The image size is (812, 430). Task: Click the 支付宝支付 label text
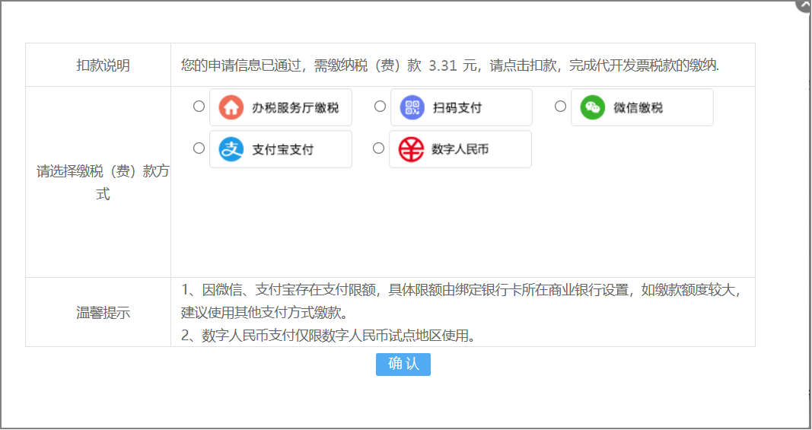click(x=283, y=150)
